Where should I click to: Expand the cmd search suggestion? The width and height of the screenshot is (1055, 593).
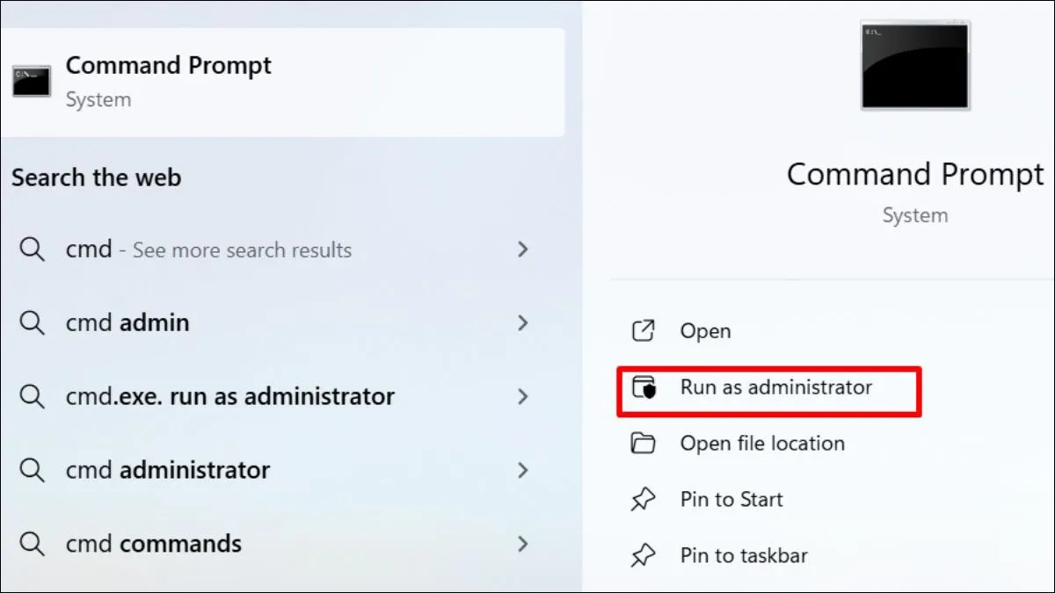(523, 249)
